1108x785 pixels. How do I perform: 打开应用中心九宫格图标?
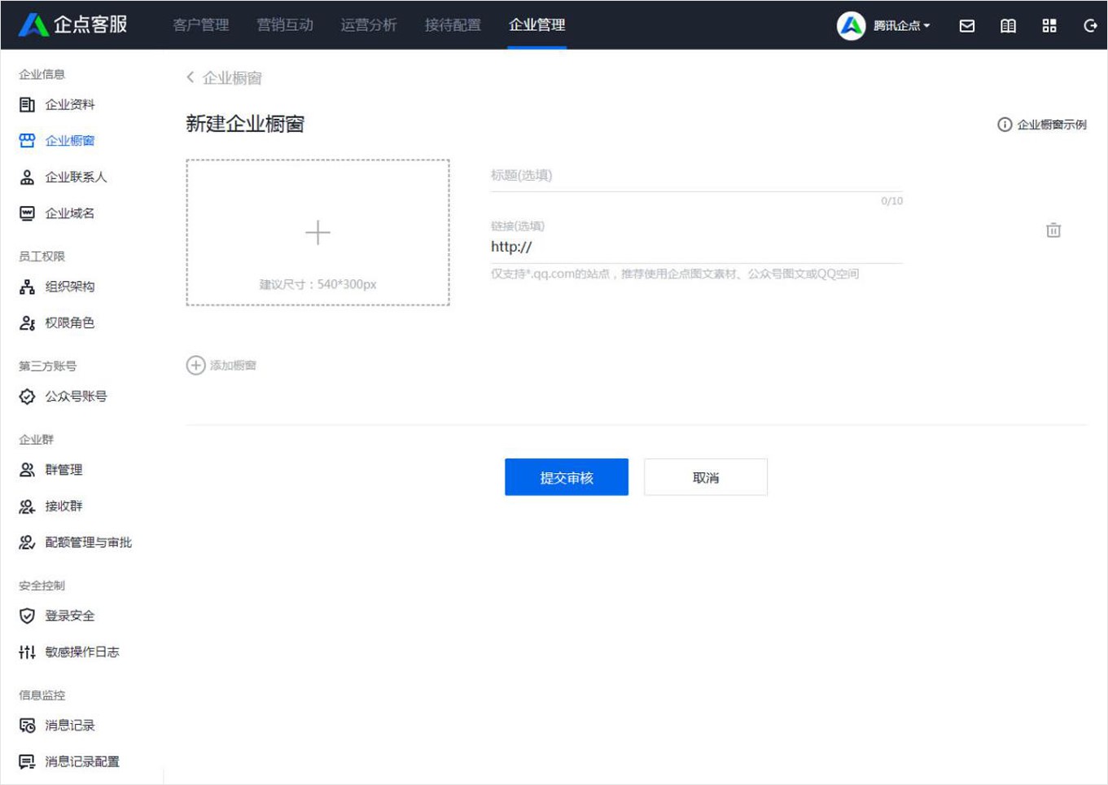1049,25
